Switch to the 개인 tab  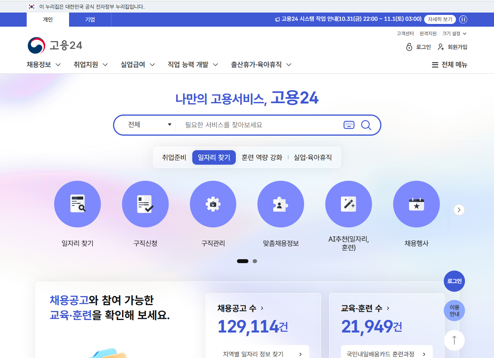coord(48,20)
